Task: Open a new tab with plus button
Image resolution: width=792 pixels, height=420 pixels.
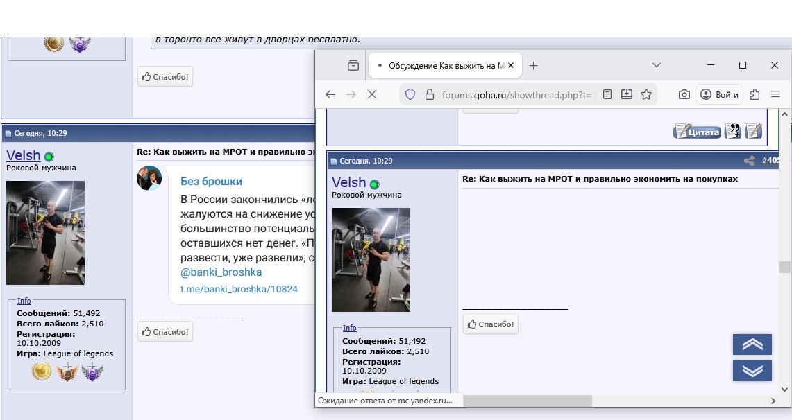Action: pyautogui.click(x=533, y=66)
